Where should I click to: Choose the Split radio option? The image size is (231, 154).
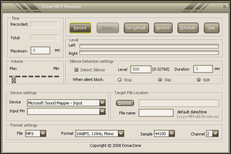click(198, 80)
